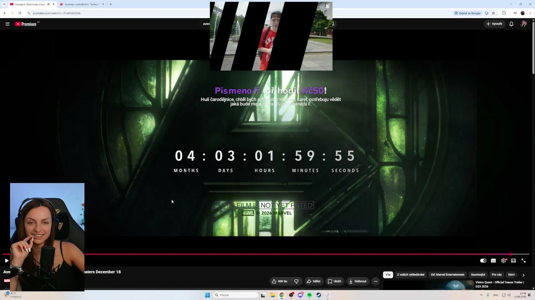Select the Pro vás filter chip
Screen dimensions: 535x300
[x=497, y=275]
